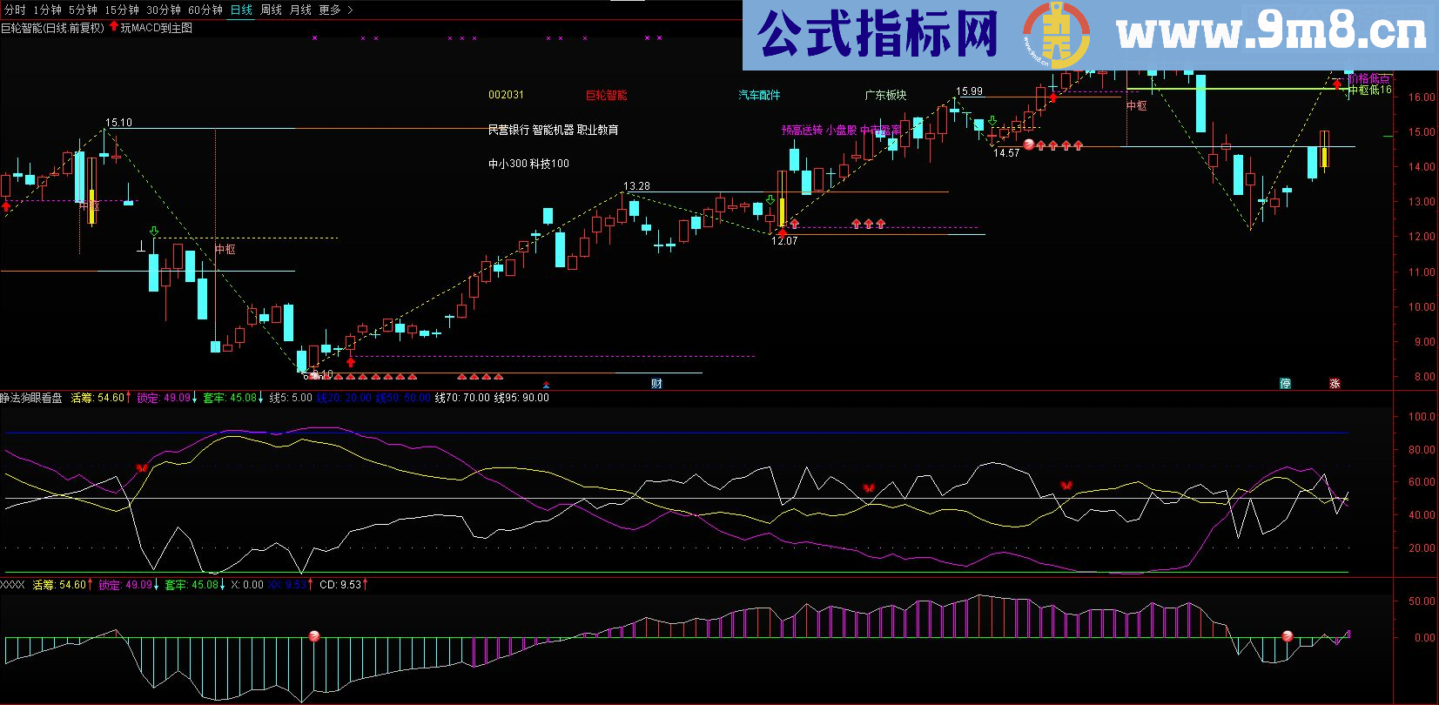The image size is (1439, 705).
Task: Click the 13.28 swing high label
Action: 636,186
